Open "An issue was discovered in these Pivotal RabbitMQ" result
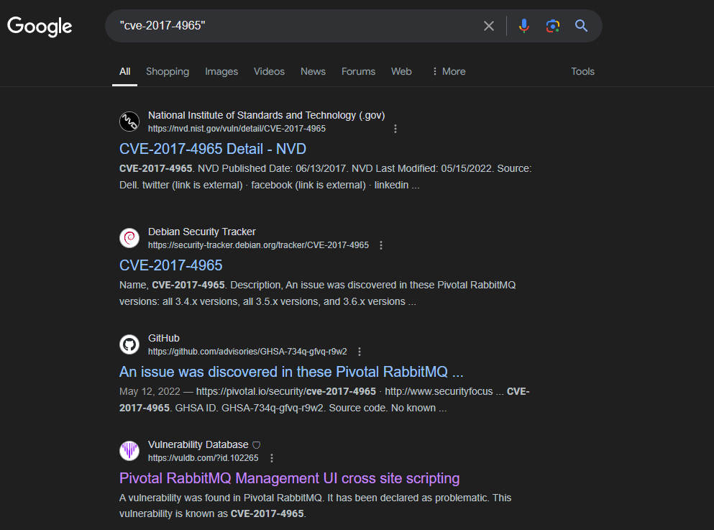The width and height of the screenshot is (714, 530). point(291,372)
